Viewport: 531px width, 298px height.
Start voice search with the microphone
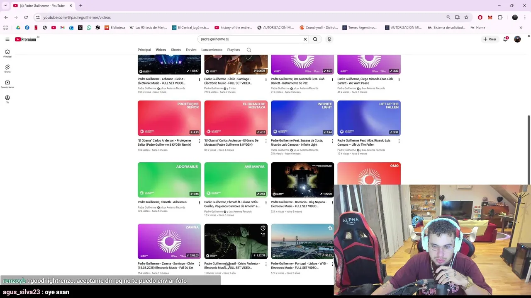tap(329, 39)
